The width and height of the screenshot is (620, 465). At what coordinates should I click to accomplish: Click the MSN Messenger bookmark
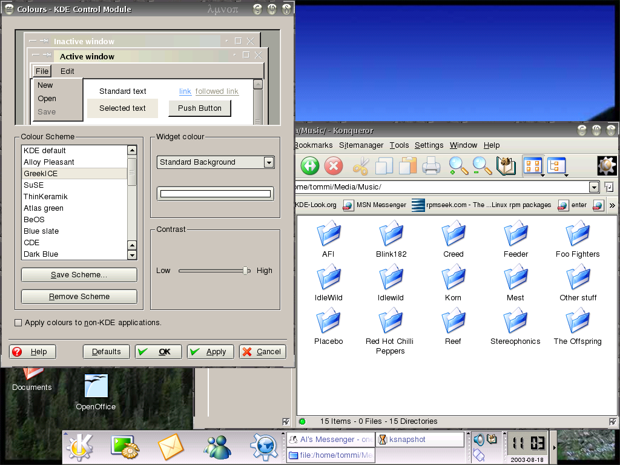click(374, 205)
